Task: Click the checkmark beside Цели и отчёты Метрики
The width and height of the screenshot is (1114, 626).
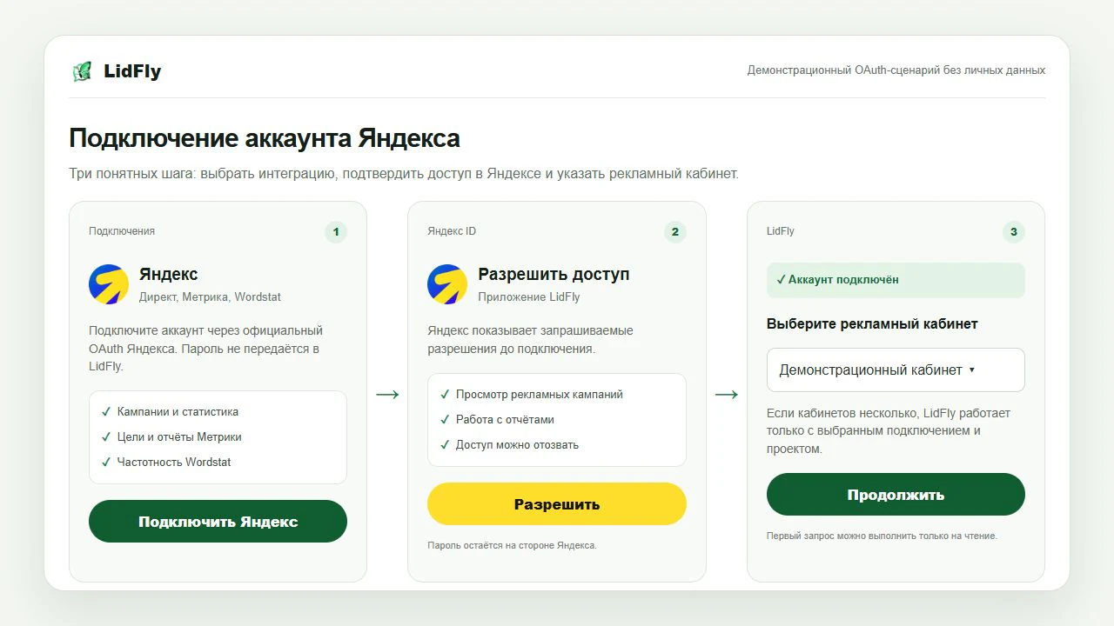Action: 106,437
